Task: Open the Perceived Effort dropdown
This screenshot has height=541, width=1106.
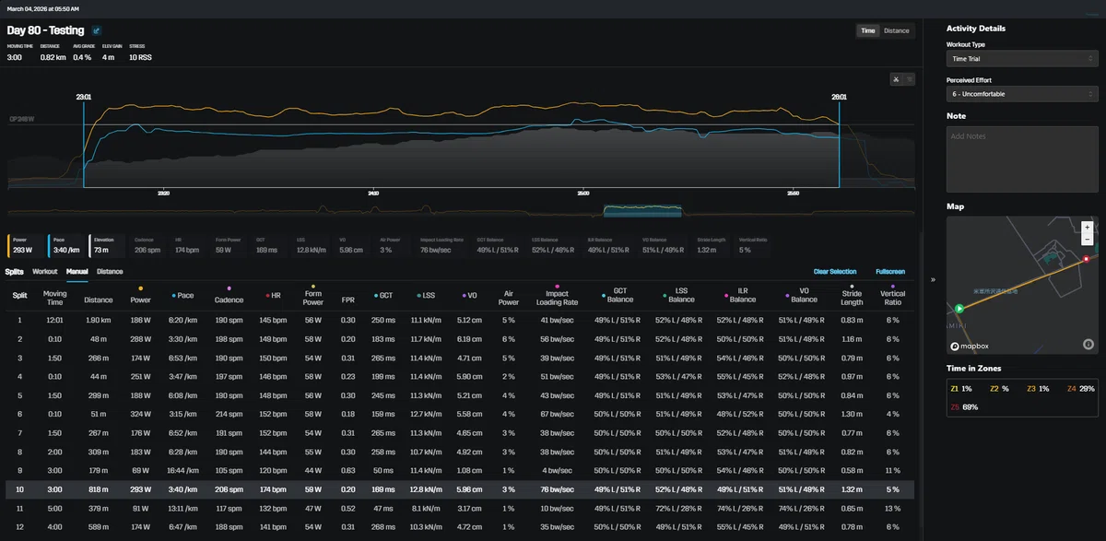Action: (x=1022, y=94)
